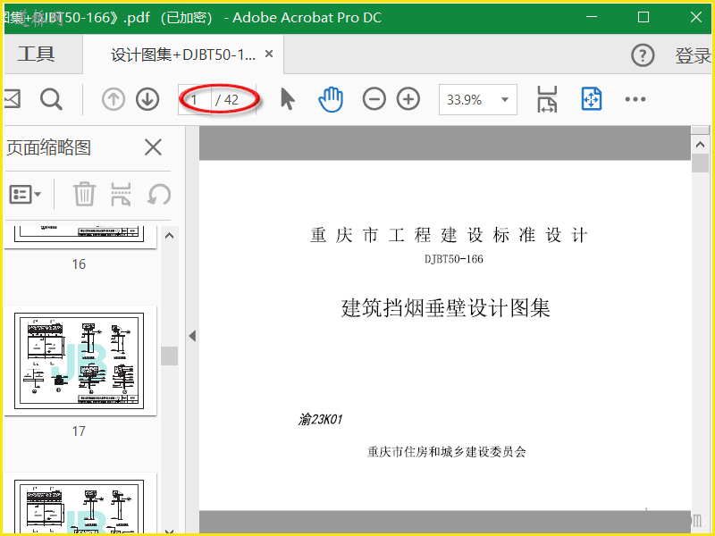
Task: Click the thumbnail panel page layout icon
Action: 121,194
